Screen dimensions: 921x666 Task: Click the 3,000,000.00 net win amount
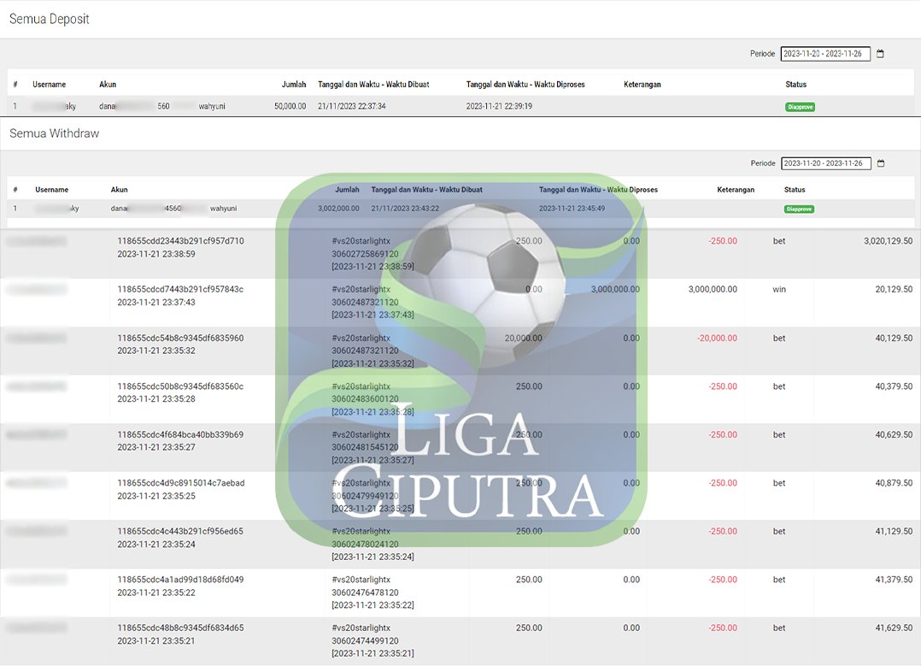click(713, 289)
